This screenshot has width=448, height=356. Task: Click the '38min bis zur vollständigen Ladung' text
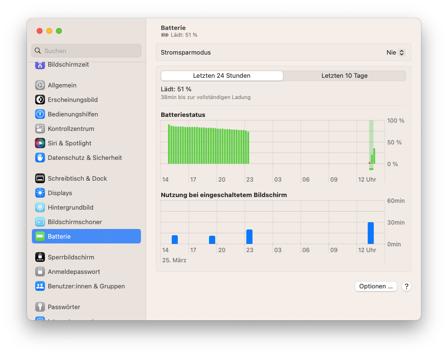[x=206, y=97]
